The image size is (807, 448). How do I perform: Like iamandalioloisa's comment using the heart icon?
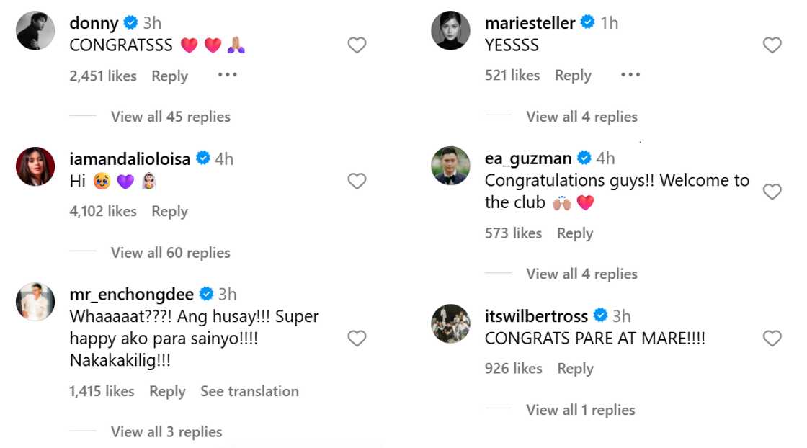point(357,182)
